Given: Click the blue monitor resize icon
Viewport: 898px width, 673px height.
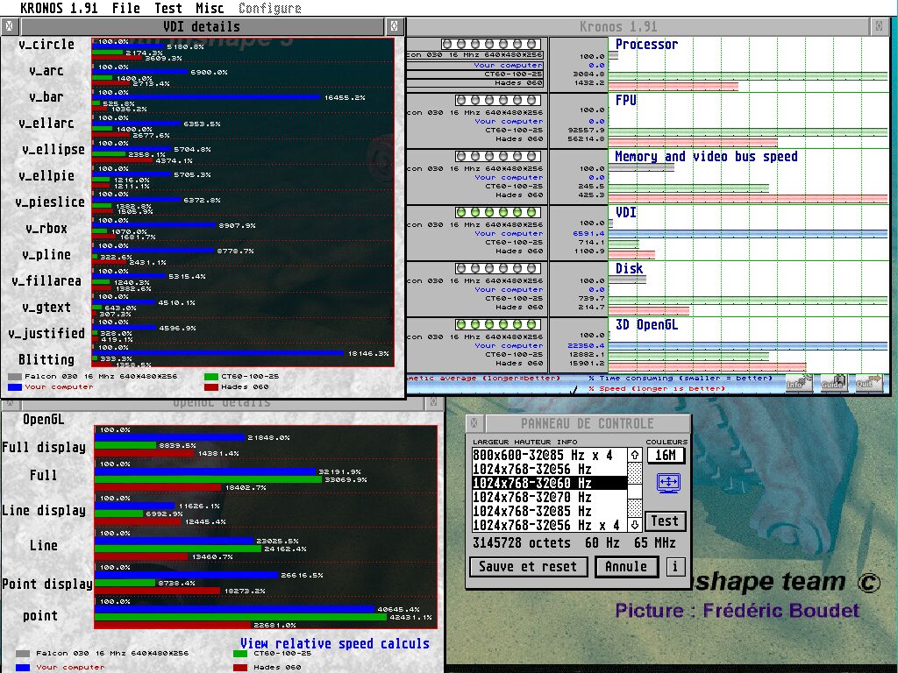Looking at the screenshot, I should pyautogui.click(x=668, y=483).
